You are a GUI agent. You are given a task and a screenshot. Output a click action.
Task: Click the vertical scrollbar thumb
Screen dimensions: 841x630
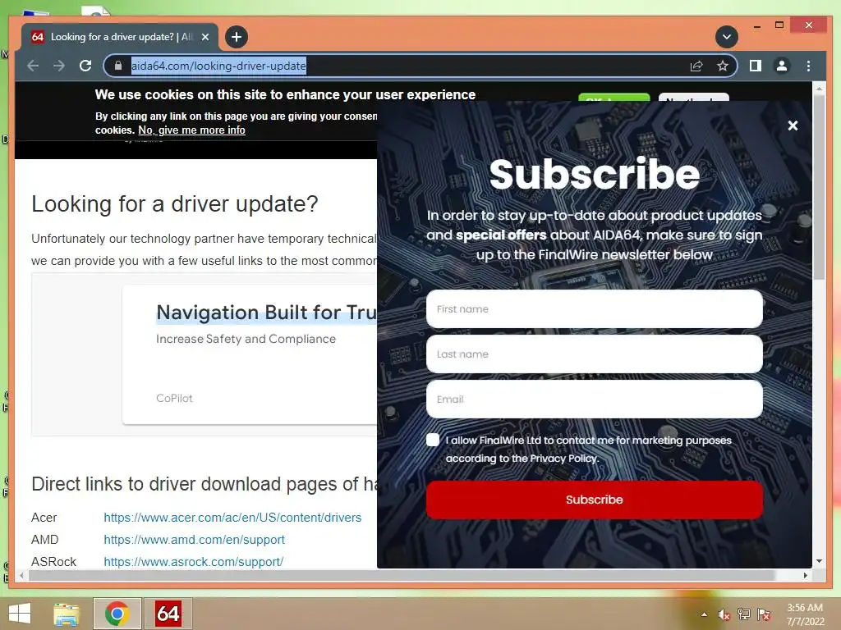pyautogui.click(x=819, y=188)
